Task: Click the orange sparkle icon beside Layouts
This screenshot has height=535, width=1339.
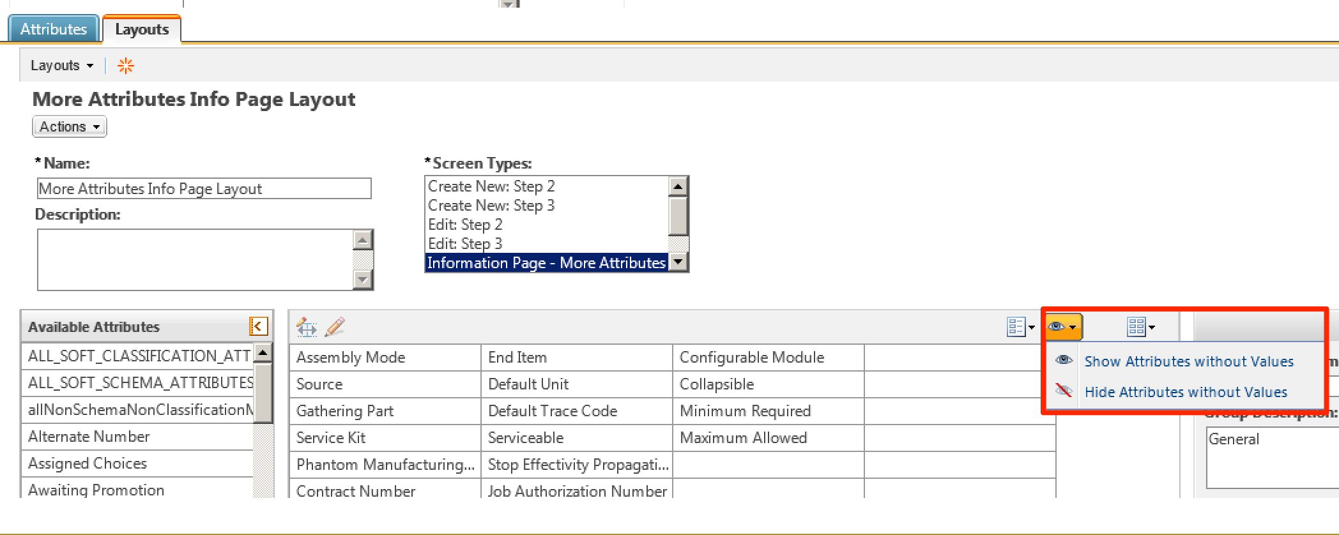Action: tap(126, 66)
